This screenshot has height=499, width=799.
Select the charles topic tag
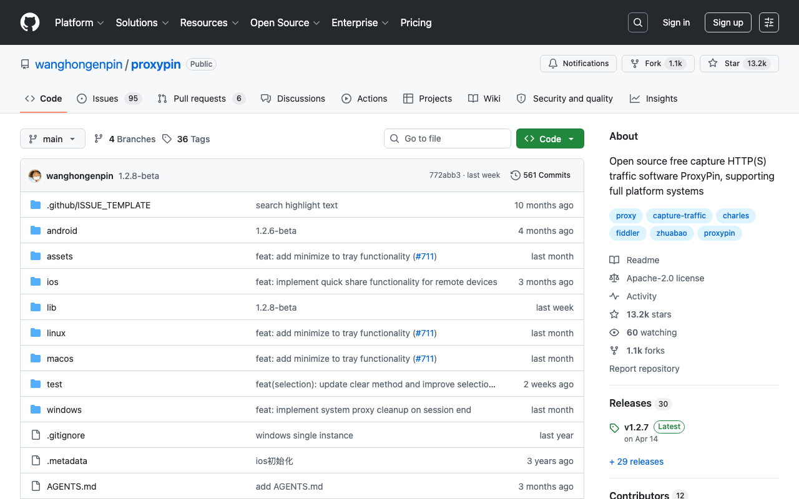click(736, 216)
